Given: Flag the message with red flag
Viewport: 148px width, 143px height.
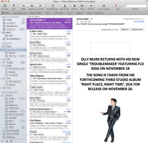Looking at the screenshot, I should 116,6.
